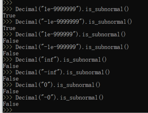Click the Decimal("-0") command line

[x=53, y=98]
